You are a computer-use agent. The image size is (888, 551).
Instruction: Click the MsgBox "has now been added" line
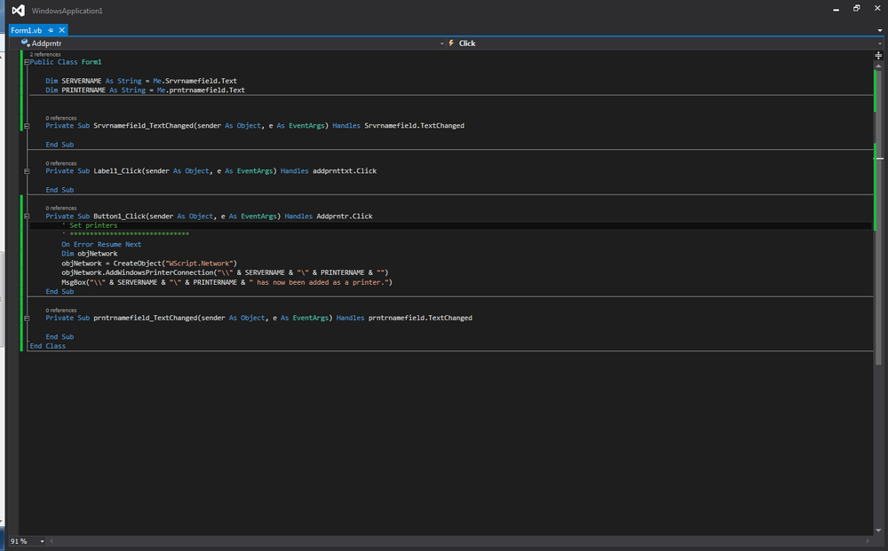pyautogui.click(x=227, y=282)
